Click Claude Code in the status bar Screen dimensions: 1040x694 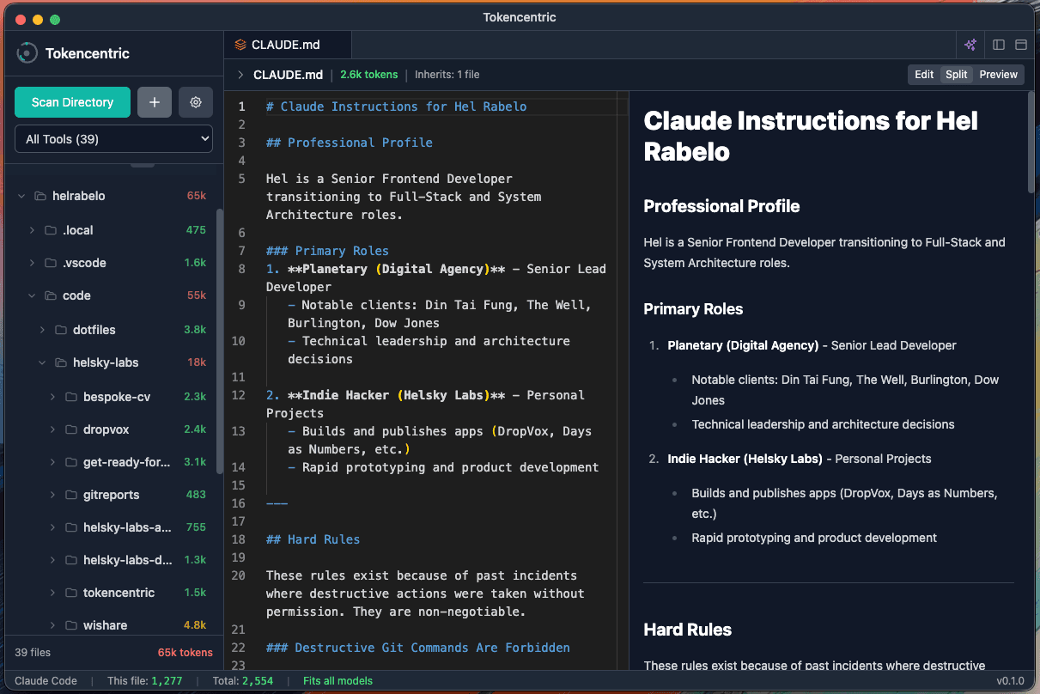point(46,680)
